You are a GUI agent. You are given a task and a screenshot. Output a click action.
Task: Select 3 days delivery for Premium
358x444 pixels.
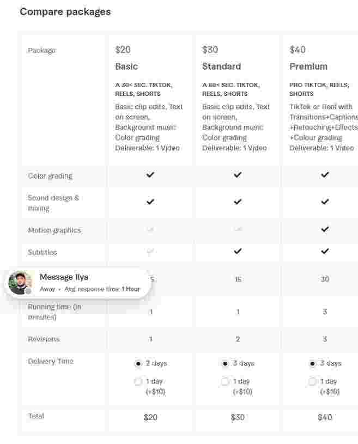tap(313, 363)
